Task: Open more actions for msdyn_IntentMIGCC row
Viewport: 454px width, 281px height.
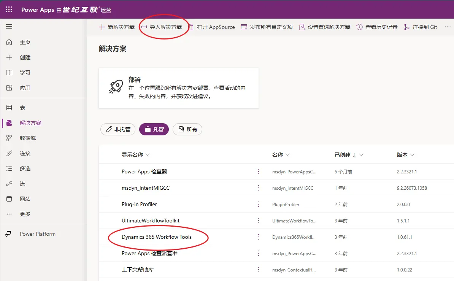Action: (259, 188)
